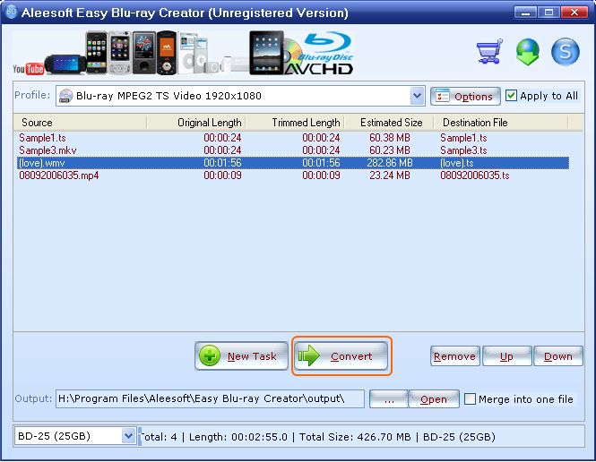Click destination file 08092006035.ts
Viewport: 596px width, 462px height.
[475, 175]
